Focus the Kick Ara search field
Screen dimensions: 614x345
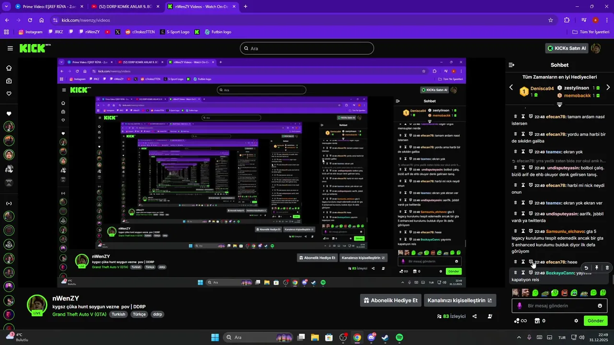307,48
